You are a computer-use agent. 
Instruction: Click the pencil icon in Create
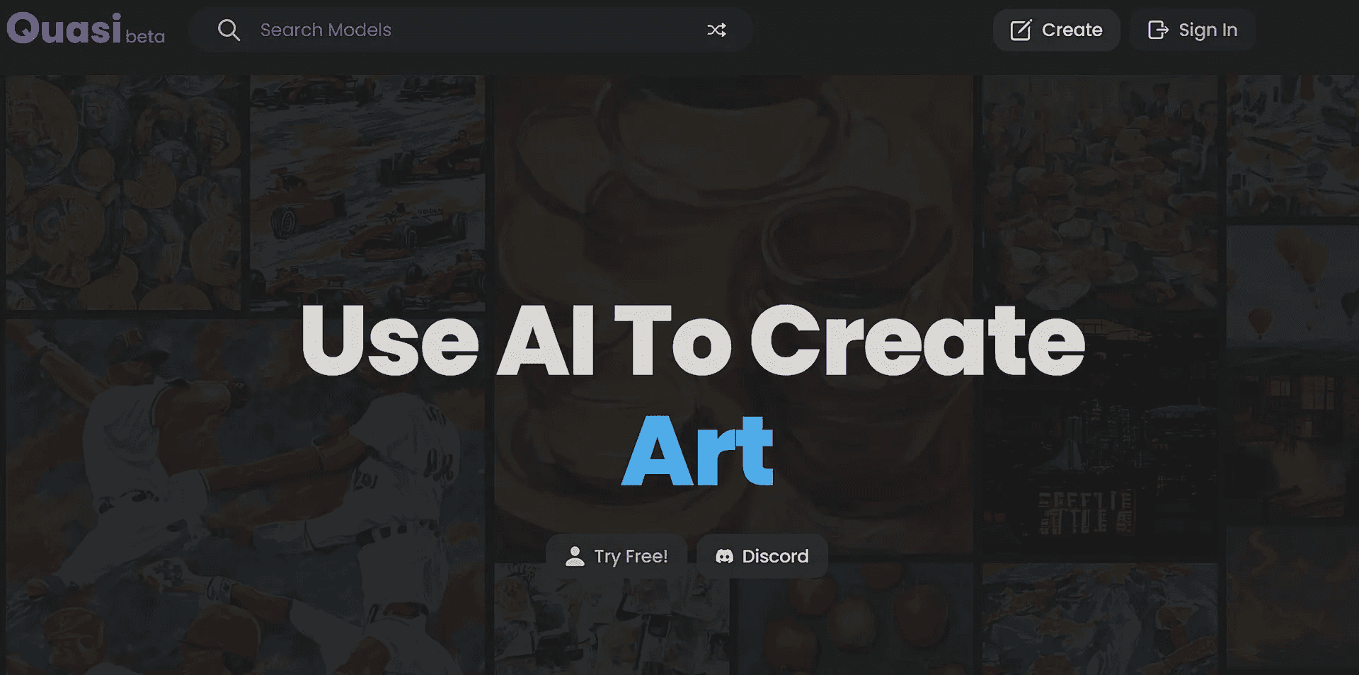1020,30
